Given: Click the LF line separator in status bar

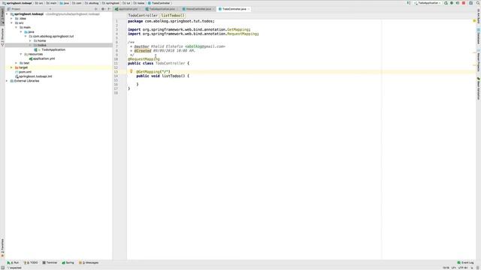Looking at the screenshot, I should coord(453,268).
